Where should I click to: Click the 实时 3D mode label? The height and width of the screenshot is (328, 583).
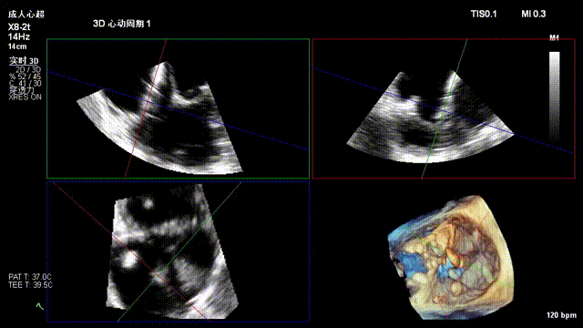coord(24,61)
